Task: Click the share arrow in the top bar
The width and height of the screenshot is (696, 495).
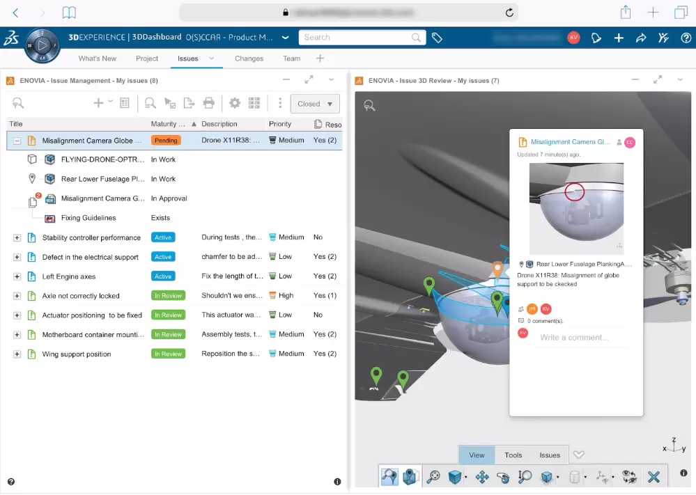Action: click(641, 38)
